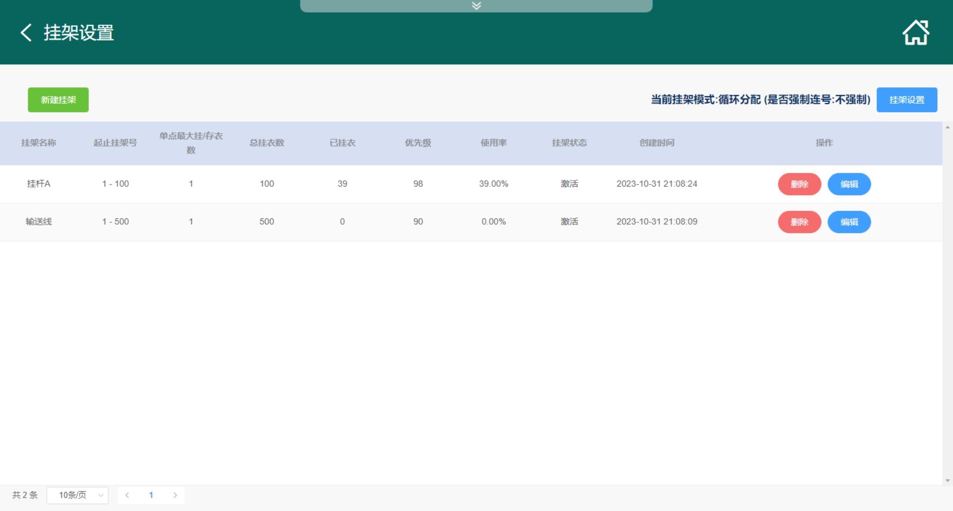Screen dimensions: 953x511
Task: Delete the 输送线 rack row
Action: pyautogui.click(x=800, y=222)
